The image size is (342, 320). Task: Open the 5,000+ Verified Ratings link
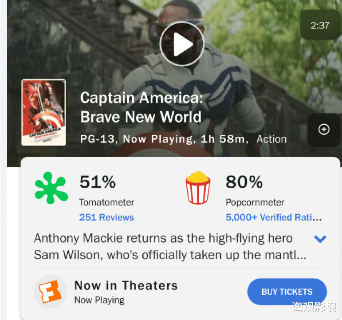(x=274, y=217)
